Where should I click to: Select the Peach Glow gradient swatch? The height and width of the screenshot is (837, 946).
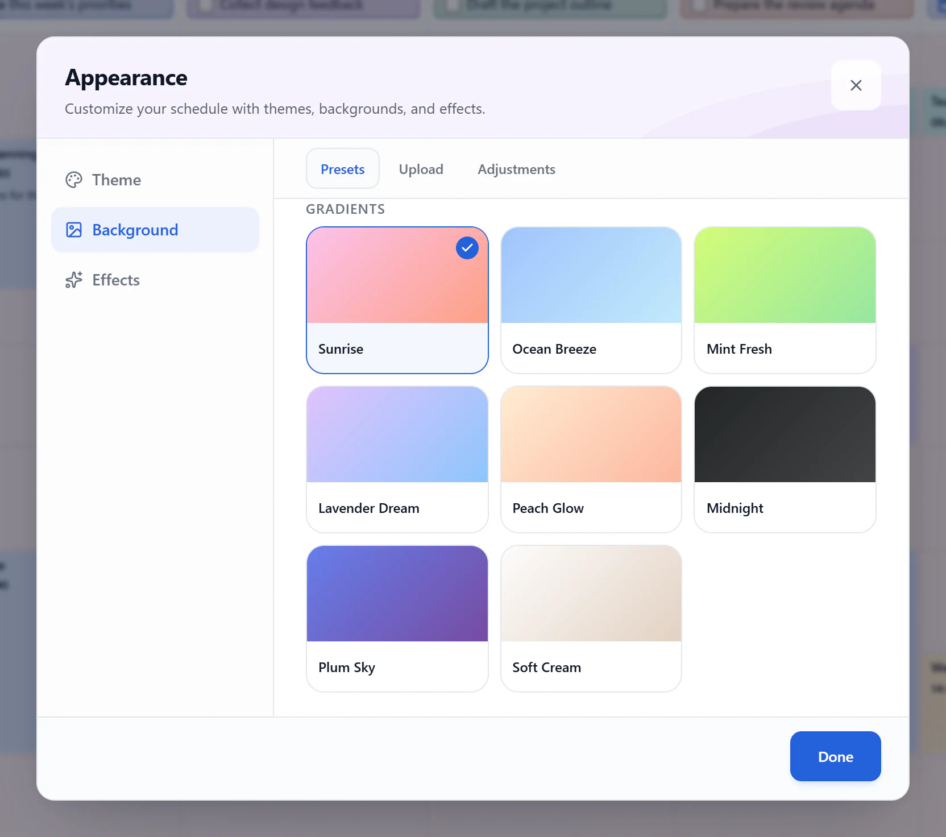(x=591, y=434)
